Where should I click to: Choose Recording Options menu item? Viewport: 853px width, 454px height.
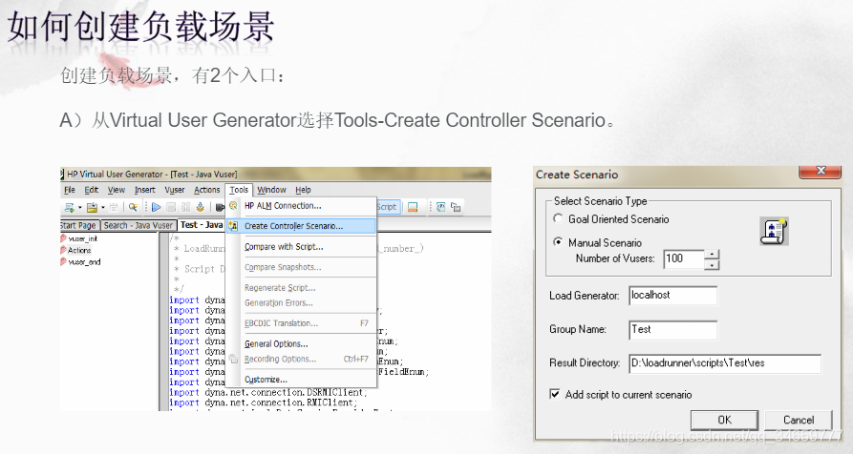tap(302, 359)
